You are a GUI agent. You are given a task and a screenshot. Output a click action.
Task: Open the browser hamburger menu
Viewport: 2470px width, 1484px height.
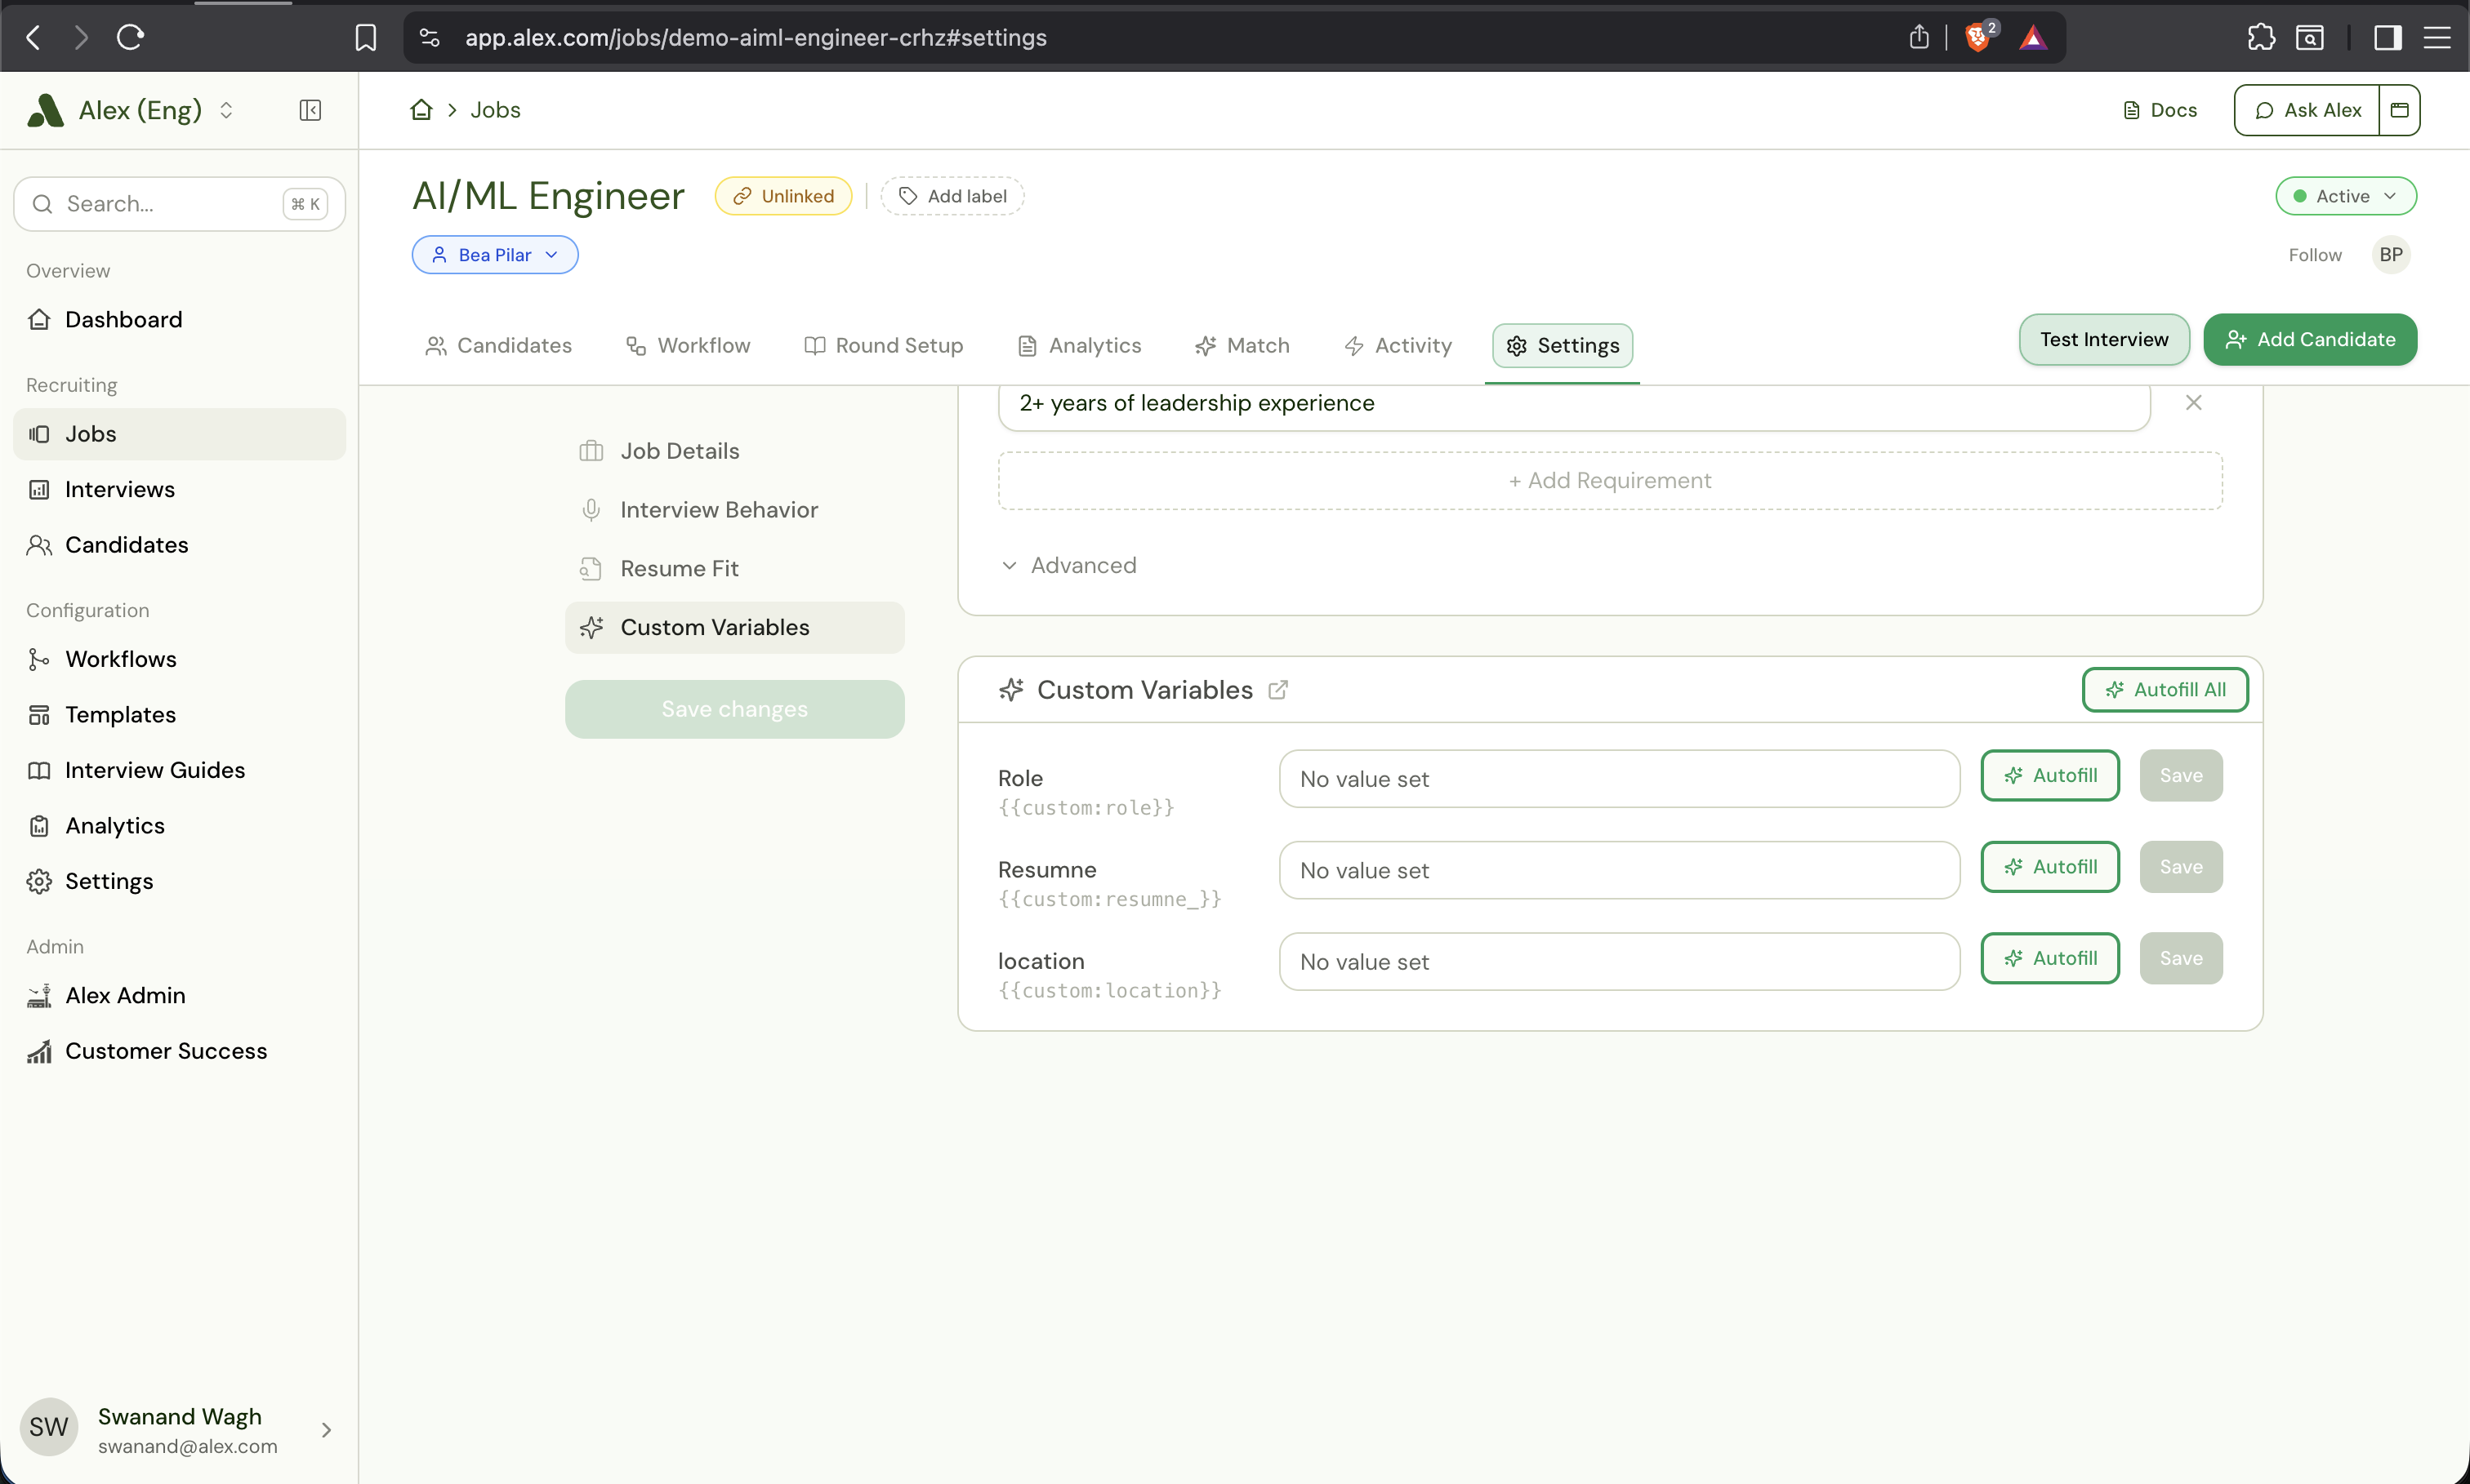pyautogui.click(x=2437, y=38)
